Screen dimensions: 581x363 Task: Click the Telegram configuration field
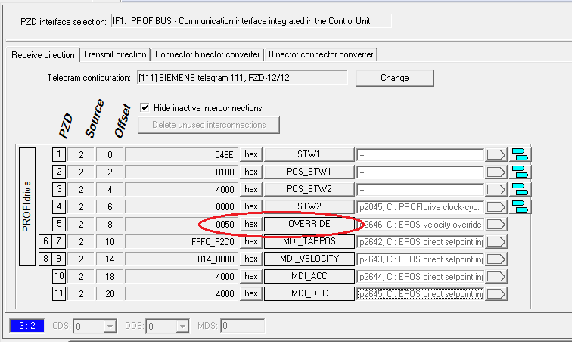point(242,78)
